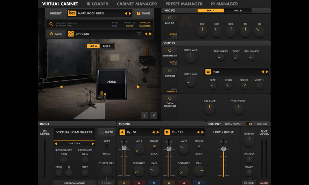Toggle the Reverb power button

coord(170,71)
